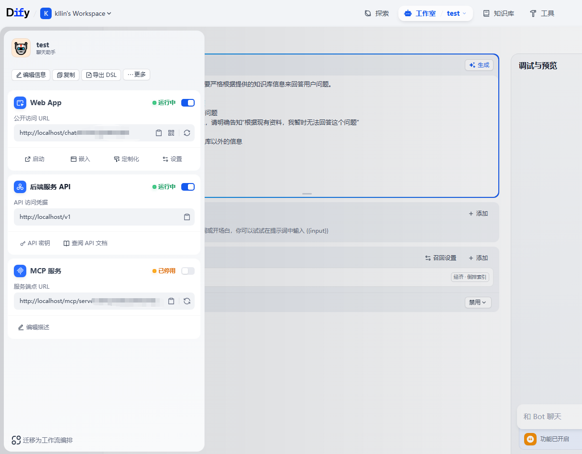Screen dimensions: 582x454
Task: Click 添加 in the variables section
Action: pyautogui.click(x=478, y=214)
